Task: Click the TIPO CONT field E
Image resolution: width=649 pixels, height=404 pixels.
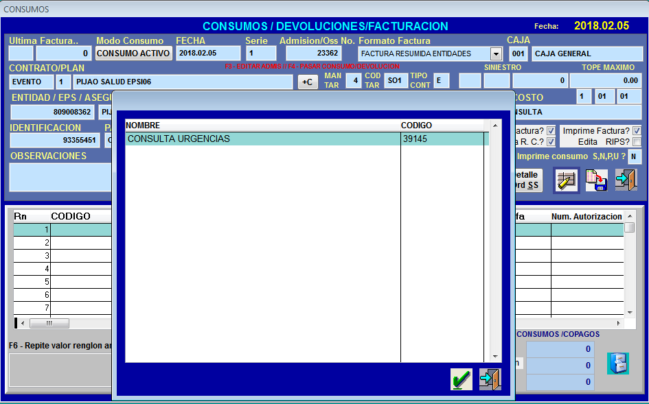Action: (x=441, y=81)
